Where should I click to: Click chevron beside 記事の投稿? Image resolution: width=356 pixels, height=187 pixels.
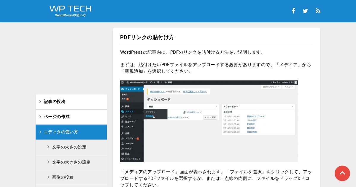coord(40,102)
